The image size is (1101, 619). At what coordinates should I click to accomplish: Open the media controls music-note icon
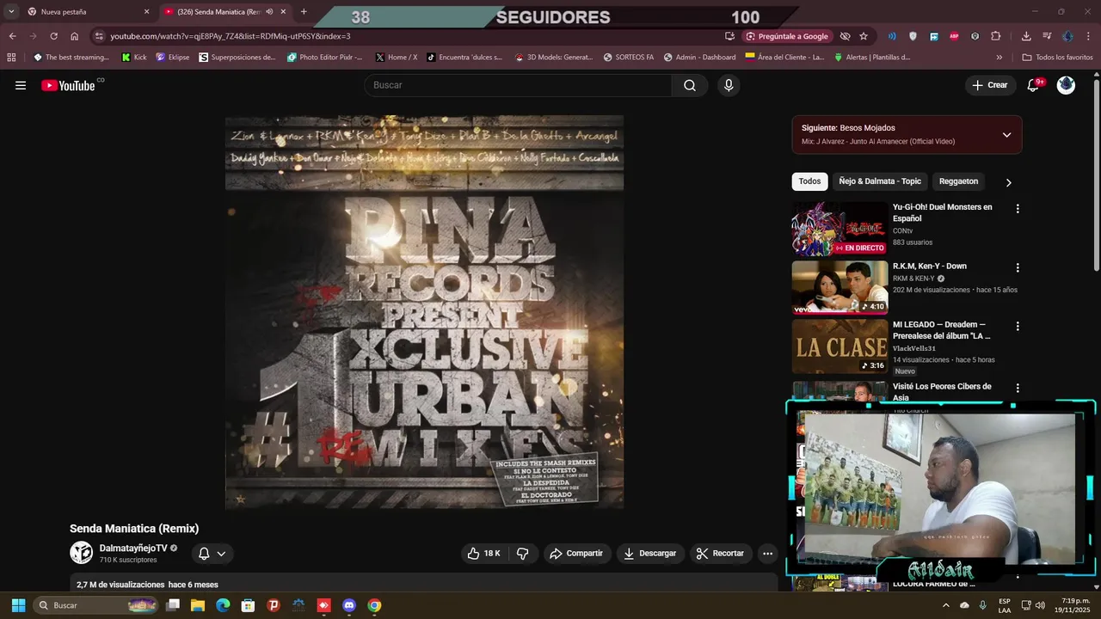[1047, 36]
